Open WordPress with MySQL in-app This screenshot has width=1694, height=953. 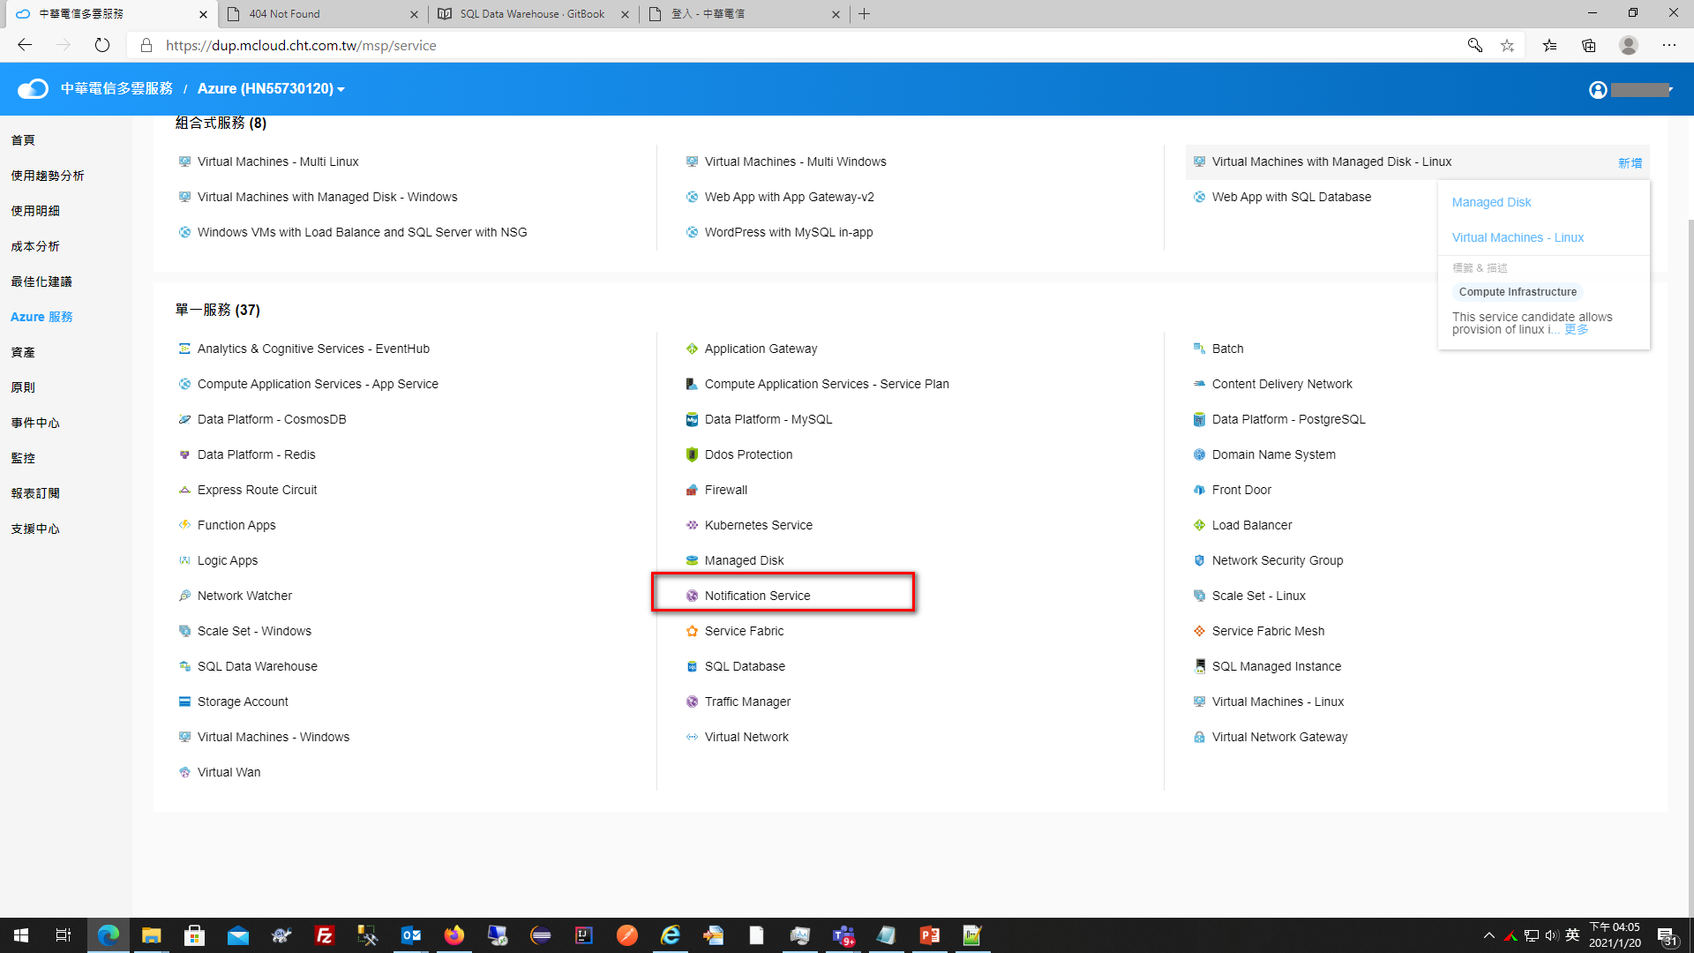click(788, 232)
